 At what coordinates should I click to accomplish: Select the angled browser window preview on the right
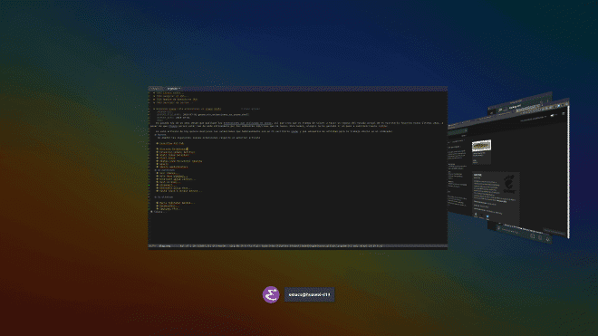508,168
